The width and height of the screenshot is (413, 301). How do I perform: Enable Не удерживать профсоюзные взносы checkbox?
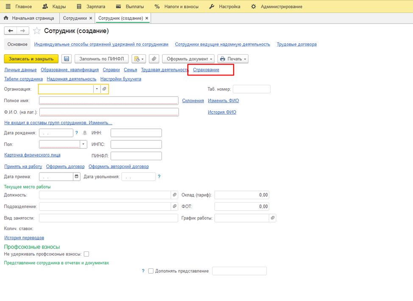(x=87, y=254)
